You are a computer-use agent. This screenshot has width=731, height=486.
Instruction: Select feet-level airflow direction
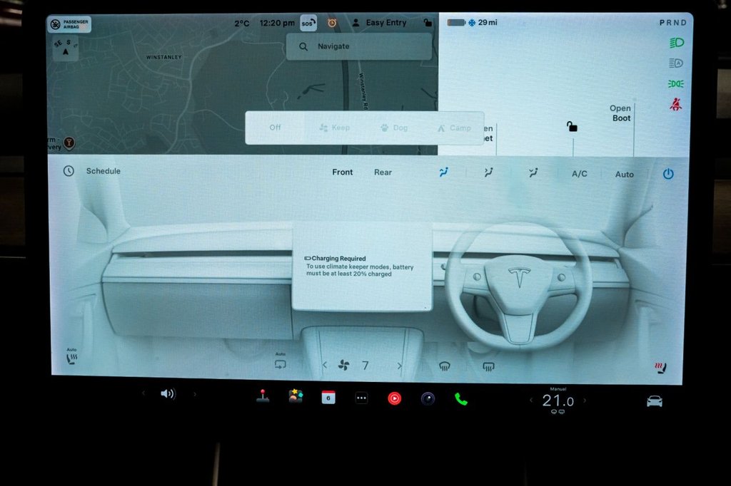pyautogui.click(x=533, y=172)
